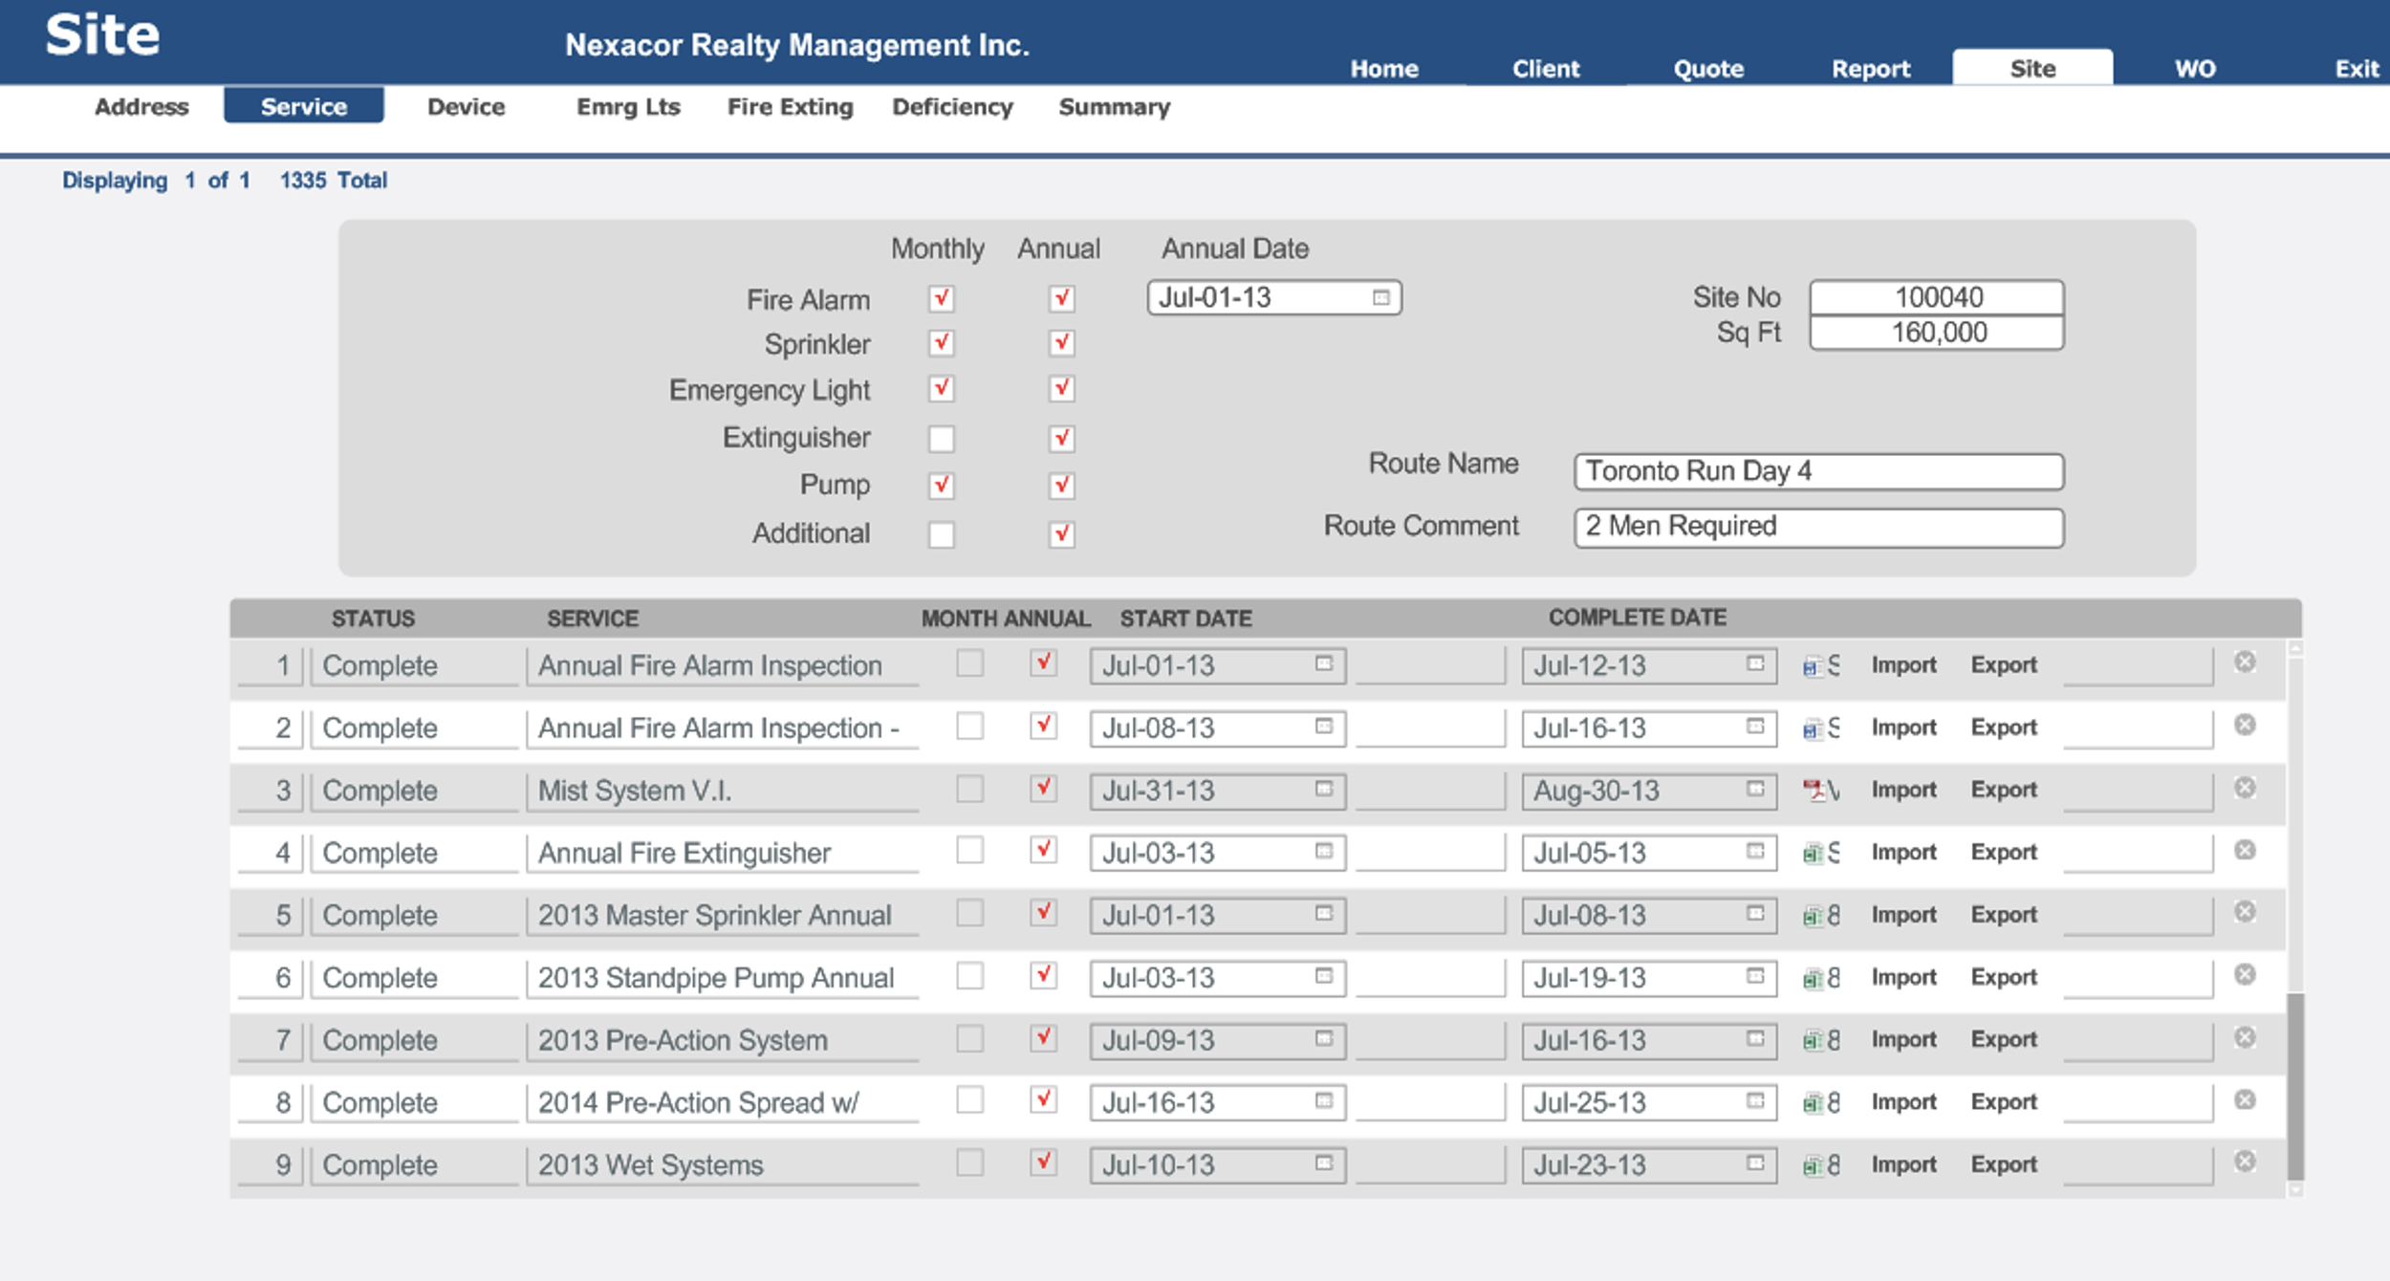
Task: Open the calendar picker for the Jul-16-13 start date in row 8
Action: click(x=1323, y=1101)
